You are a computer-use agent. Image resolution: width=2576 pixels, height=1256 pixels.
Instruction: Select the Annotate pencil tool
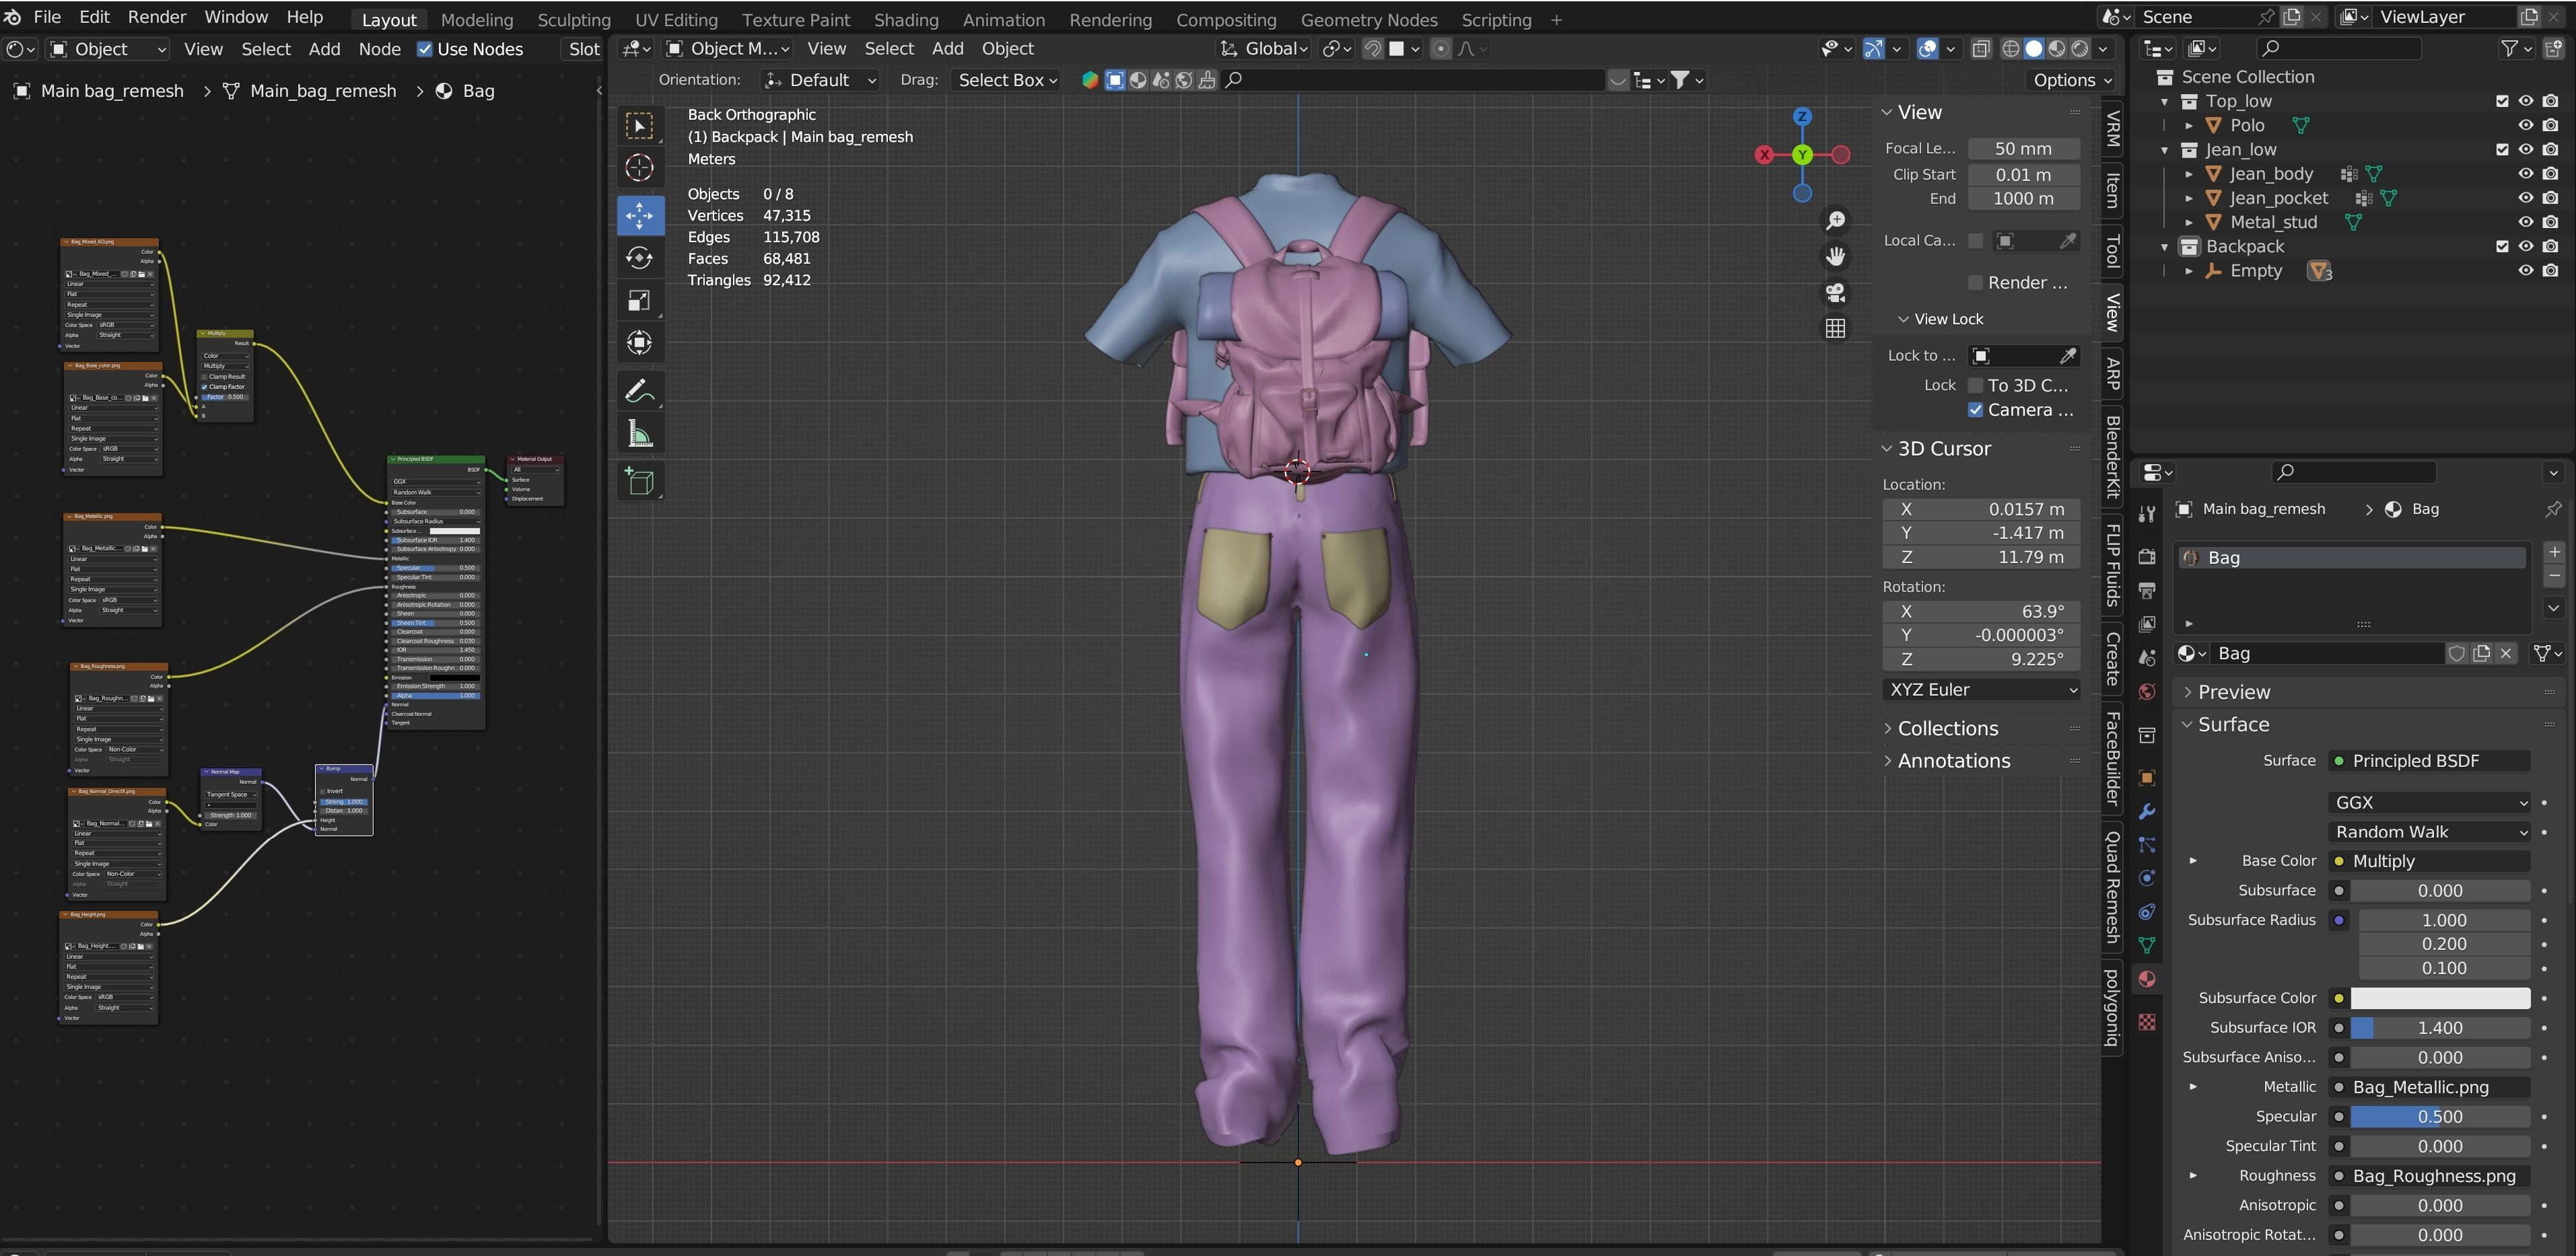tap(640, 391)
